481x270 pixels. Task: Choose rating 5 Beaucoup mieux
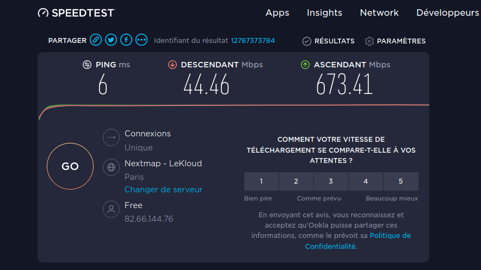coord(400,181)
